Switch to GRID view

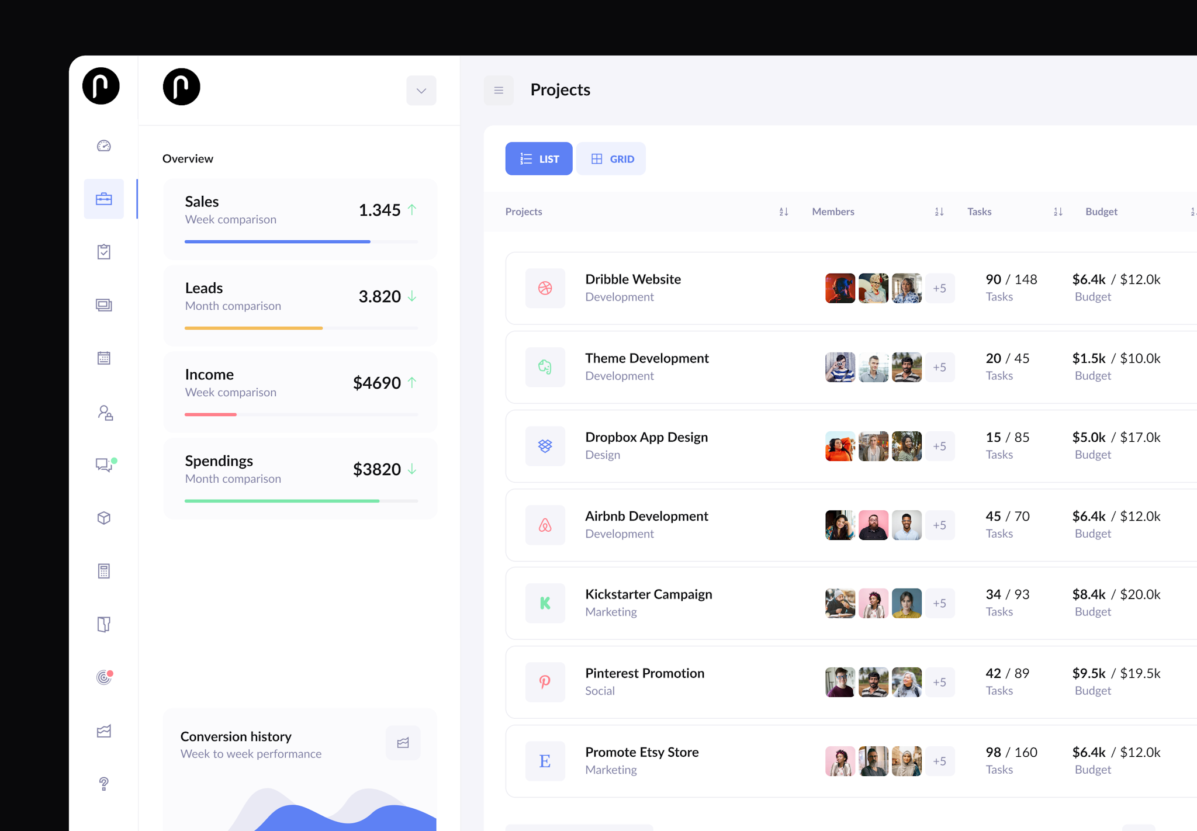[x=611, y=159]
